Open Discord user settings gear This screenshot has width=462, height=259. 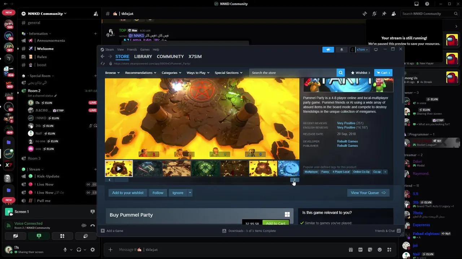92,250
